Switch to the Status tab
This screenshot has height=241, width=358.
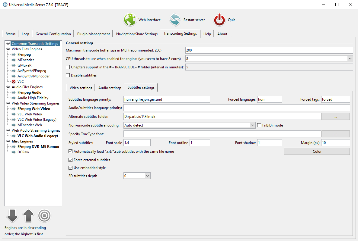click(x=11, y=34)
